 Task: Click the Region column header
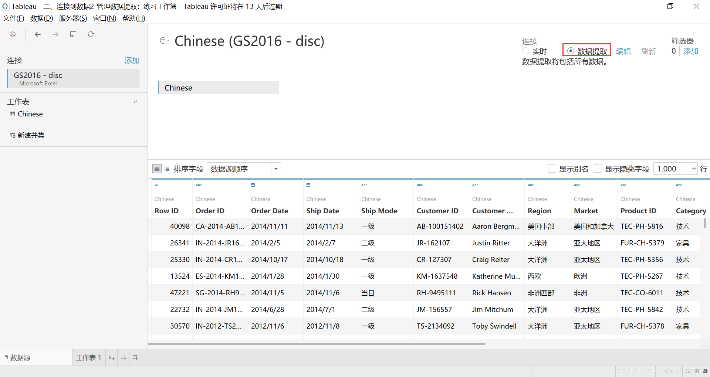[539, 211]
